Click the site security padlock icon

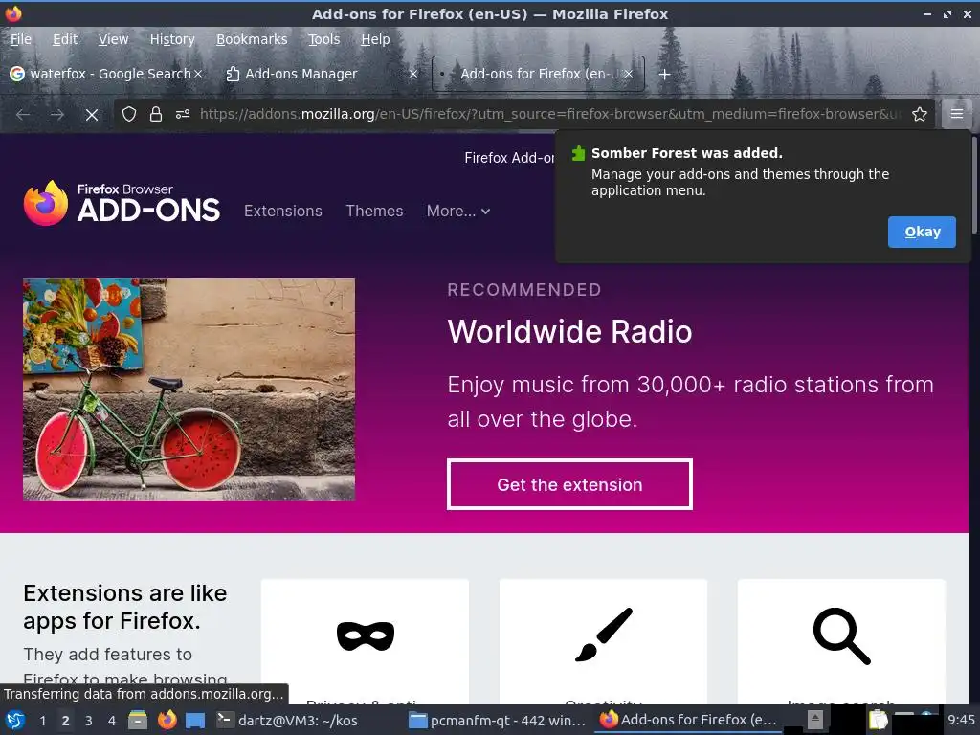click(x=156, y=114)
